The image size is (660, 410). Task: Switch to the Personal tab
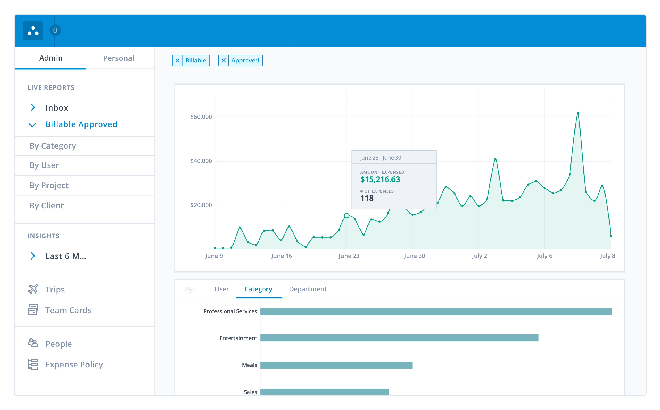click(x=119, y=58)
